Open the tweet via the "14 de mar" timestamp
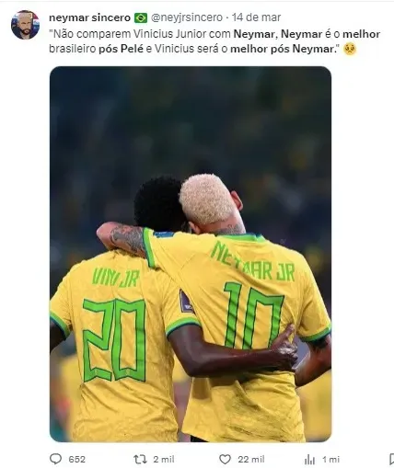 (x=256, y=17)
